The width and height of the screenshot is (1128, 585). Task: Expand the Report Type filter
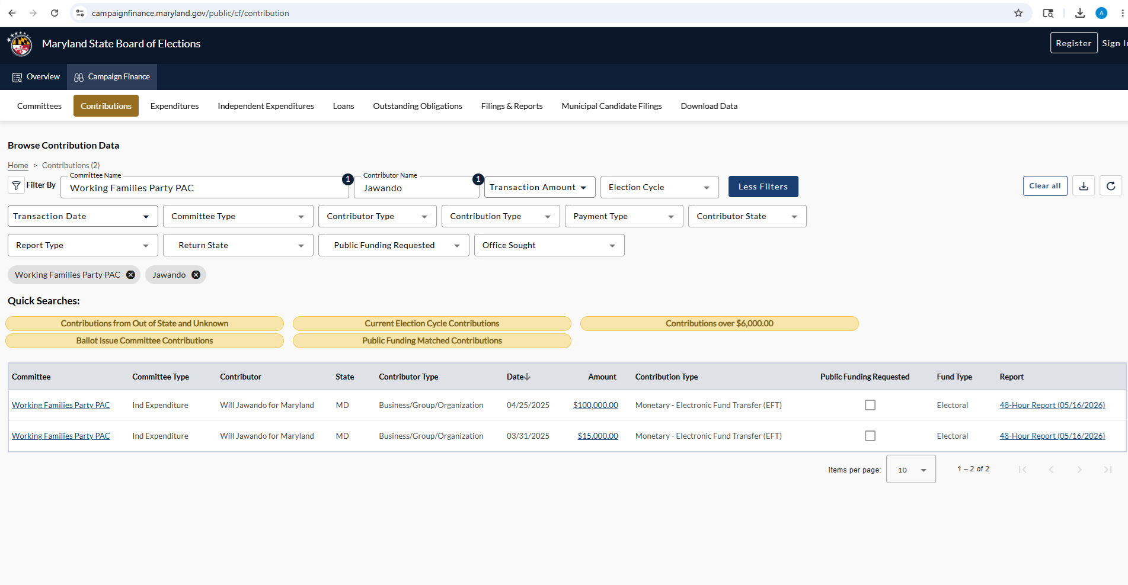pyautogui.click(x=83, y=245)
